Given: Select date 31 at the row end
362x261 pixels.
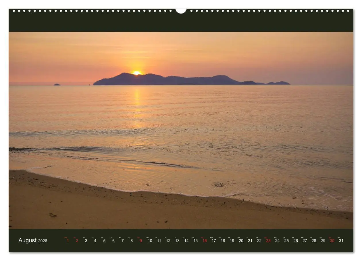Looking at the screenshot, I should tap(341, 241).
